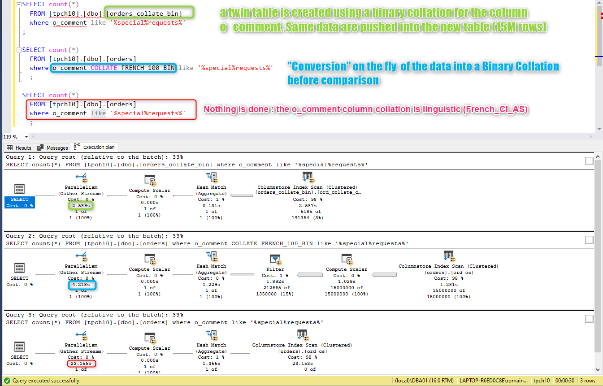
Task: Select the Execution plan tab
Action: click(x=95, y=147)
